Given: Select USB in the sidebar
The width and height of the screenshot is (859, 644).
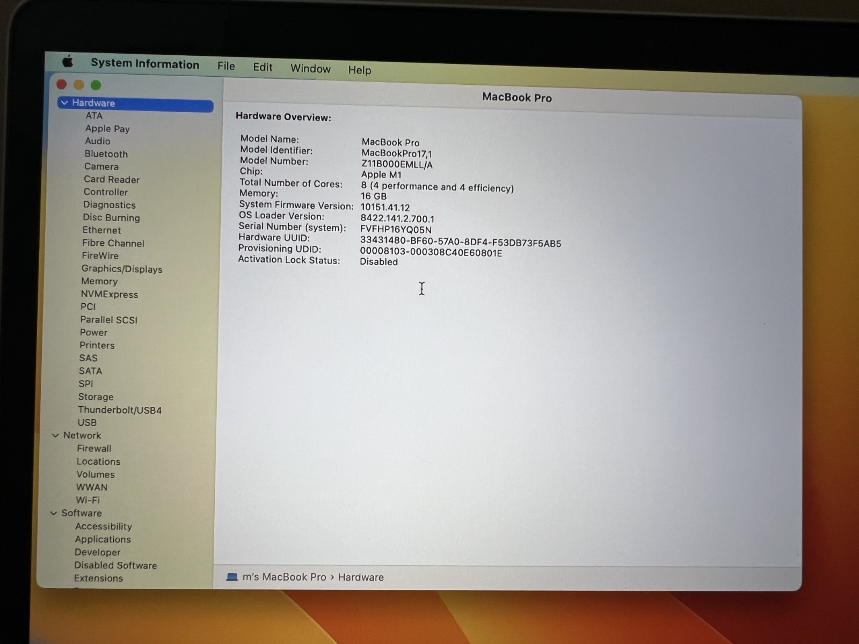Looking at the screenshot, I should pyautogui.click(x=87, y=423).
